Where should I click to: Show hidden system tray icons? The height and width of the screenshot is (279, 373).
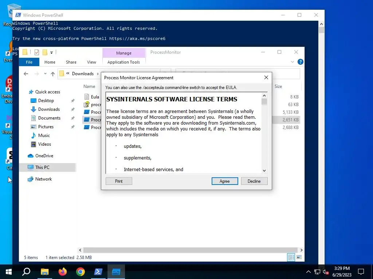coord(308,272)
